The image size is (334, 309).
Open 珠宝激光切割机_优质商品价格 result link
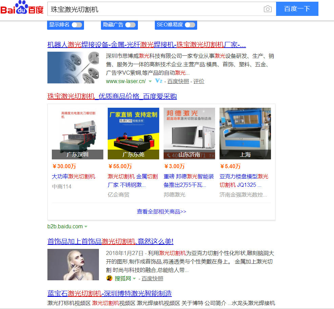(x=112, y=96)
